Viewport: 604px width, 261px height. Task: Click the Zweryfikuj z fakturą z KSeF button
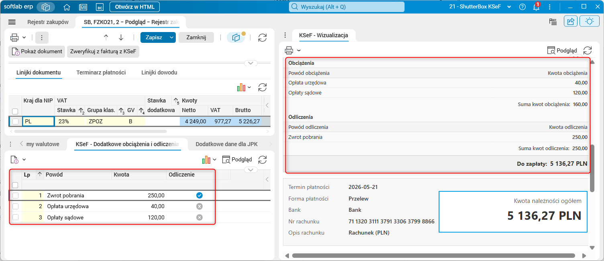pyautogui.click(x=103, y=51)
